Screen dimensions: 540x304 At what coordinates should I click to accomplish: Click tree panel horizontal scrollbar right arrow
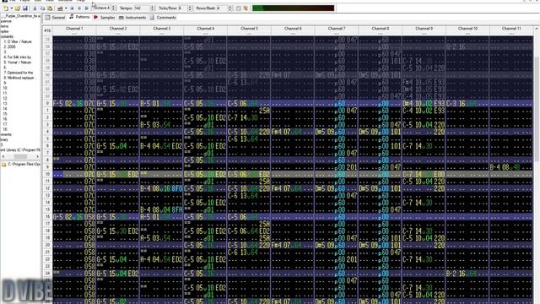coord(38,156)
